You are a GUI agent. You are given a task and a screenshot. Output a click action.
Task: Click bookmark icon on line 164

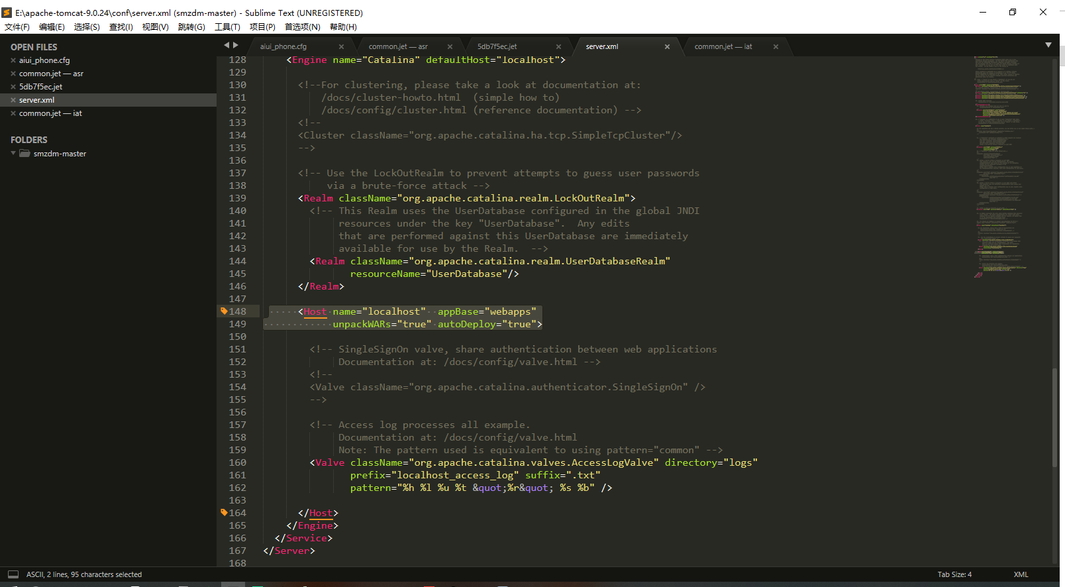[x=224, y=512]
